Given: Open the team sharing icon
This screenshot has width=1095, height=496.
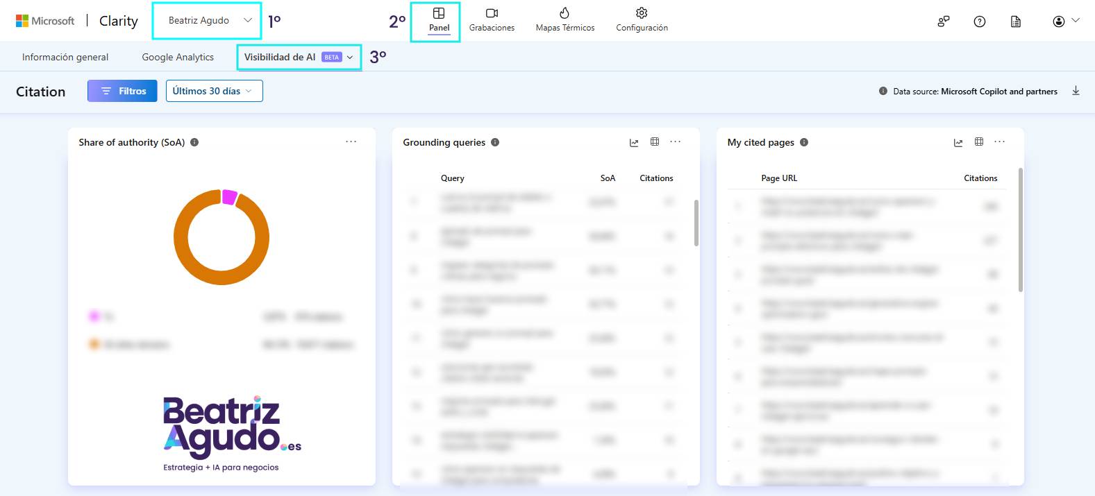Looking at the screenshot, I should point(943,22).
